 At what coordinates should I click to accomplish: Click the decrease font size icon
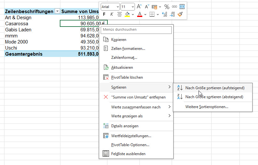tap(147, 7)
